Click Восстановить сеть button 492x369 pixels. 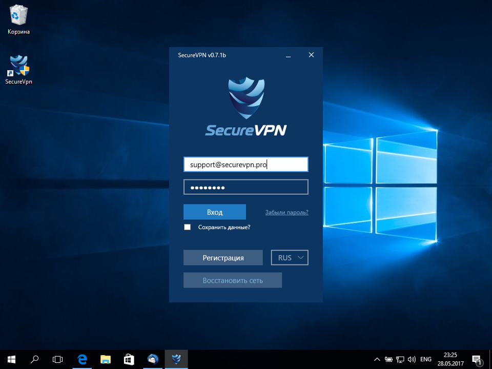(x=233, y=280)
